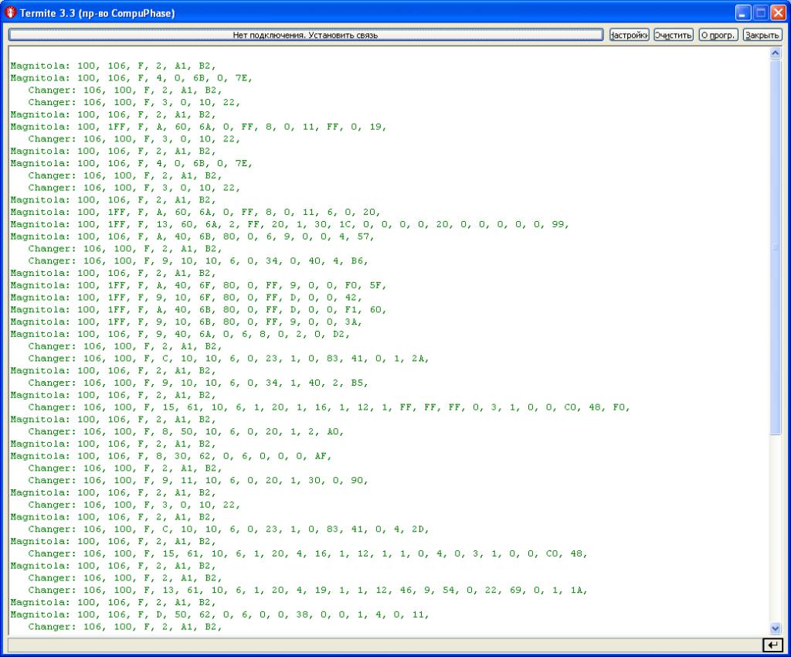Click the Закрыть button
791x657 pixels.
coord(762,35)
